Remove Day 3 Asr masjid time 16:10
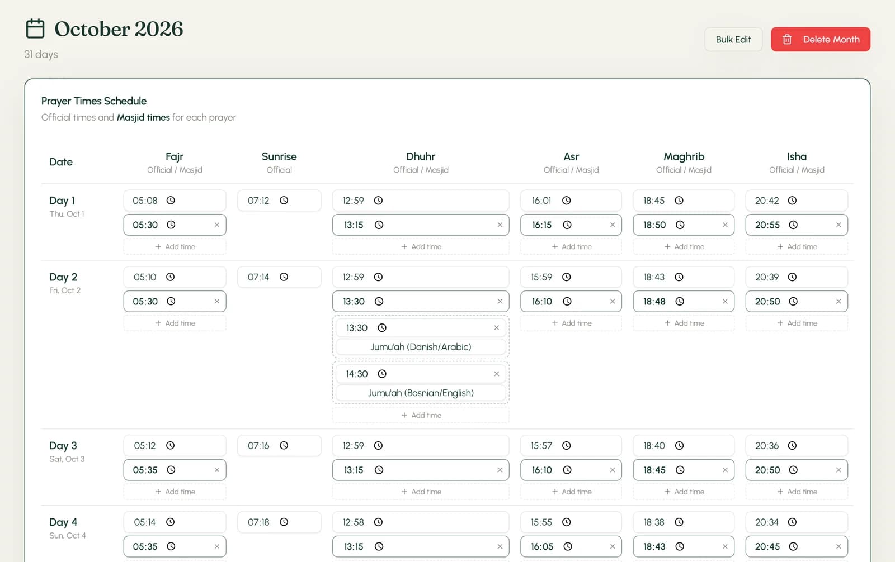This screenshot has height=562, width=895. [612, 470]
